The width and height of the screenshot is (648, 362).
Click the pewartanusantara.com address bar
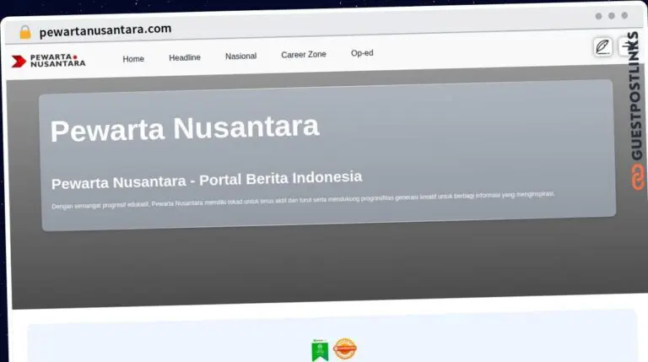pyautogui.click(x=105, y=30)
